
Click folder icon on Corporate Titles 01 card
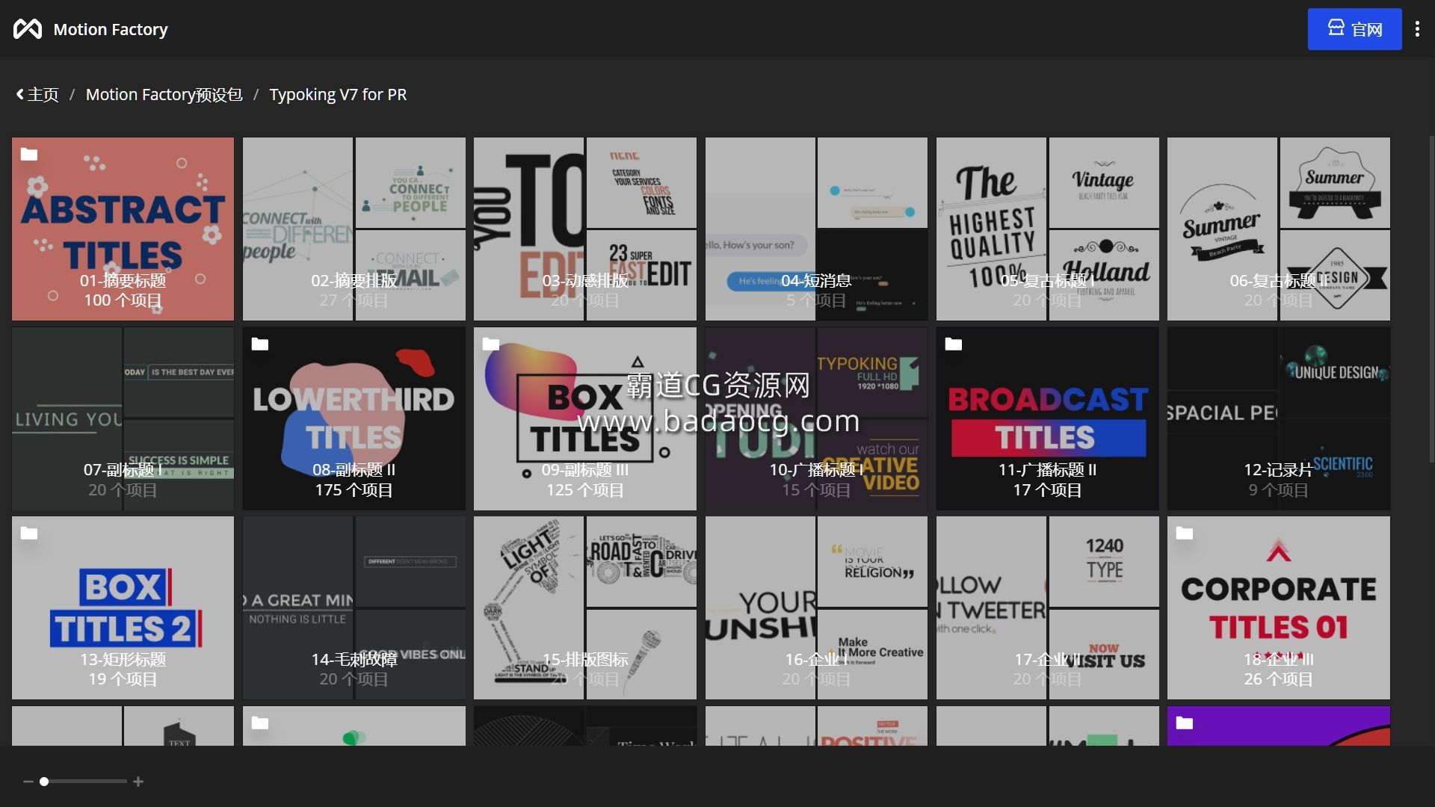[1185, 534]
